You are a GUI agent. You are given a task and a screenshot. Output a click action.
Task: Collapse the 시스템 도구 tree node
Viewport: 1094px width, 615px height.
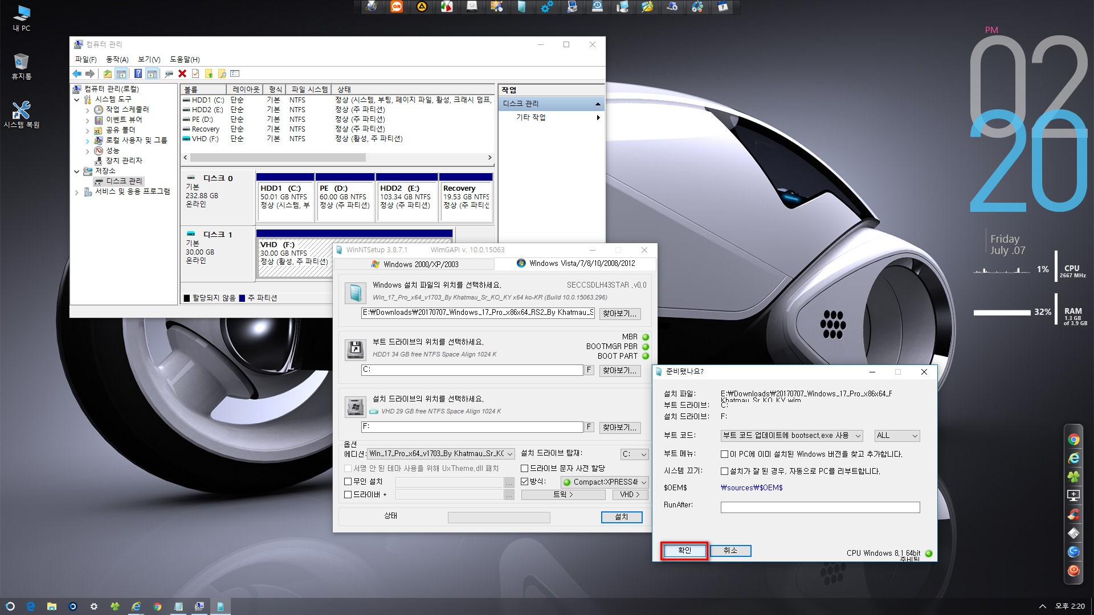pyautogui.click(x=77, y=100)
